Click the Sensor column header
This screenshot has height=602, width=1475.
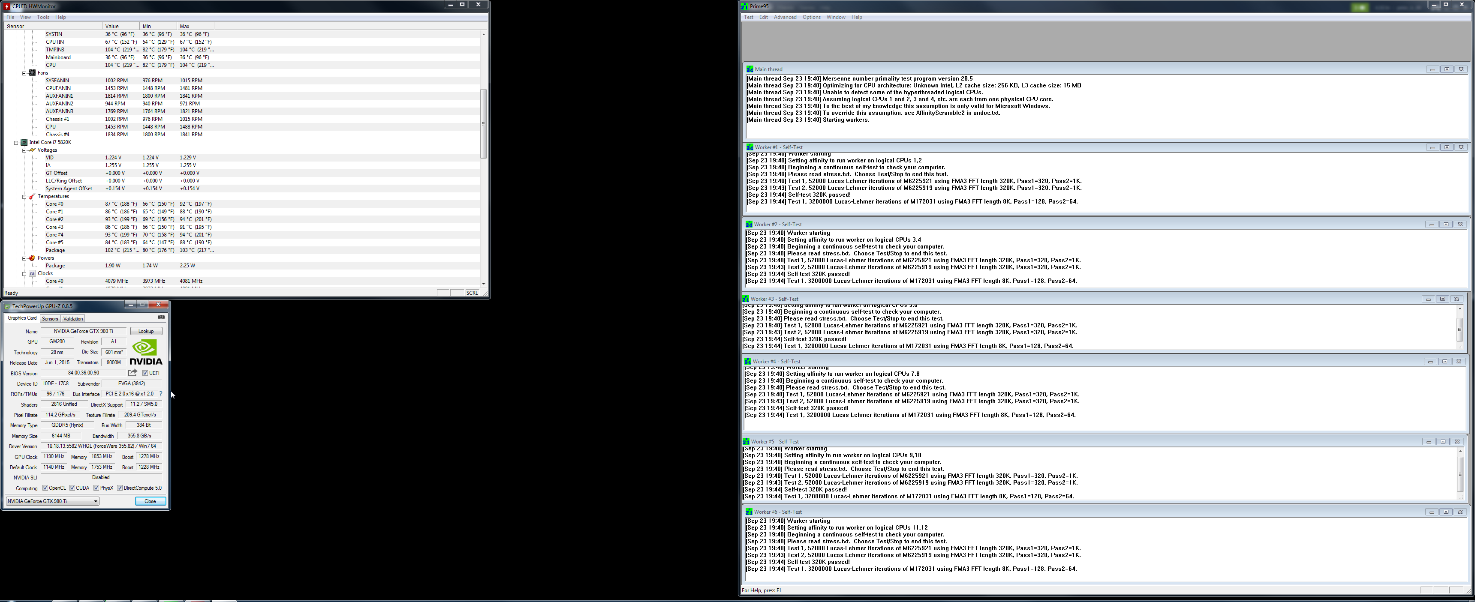click(x=53, y=26)
